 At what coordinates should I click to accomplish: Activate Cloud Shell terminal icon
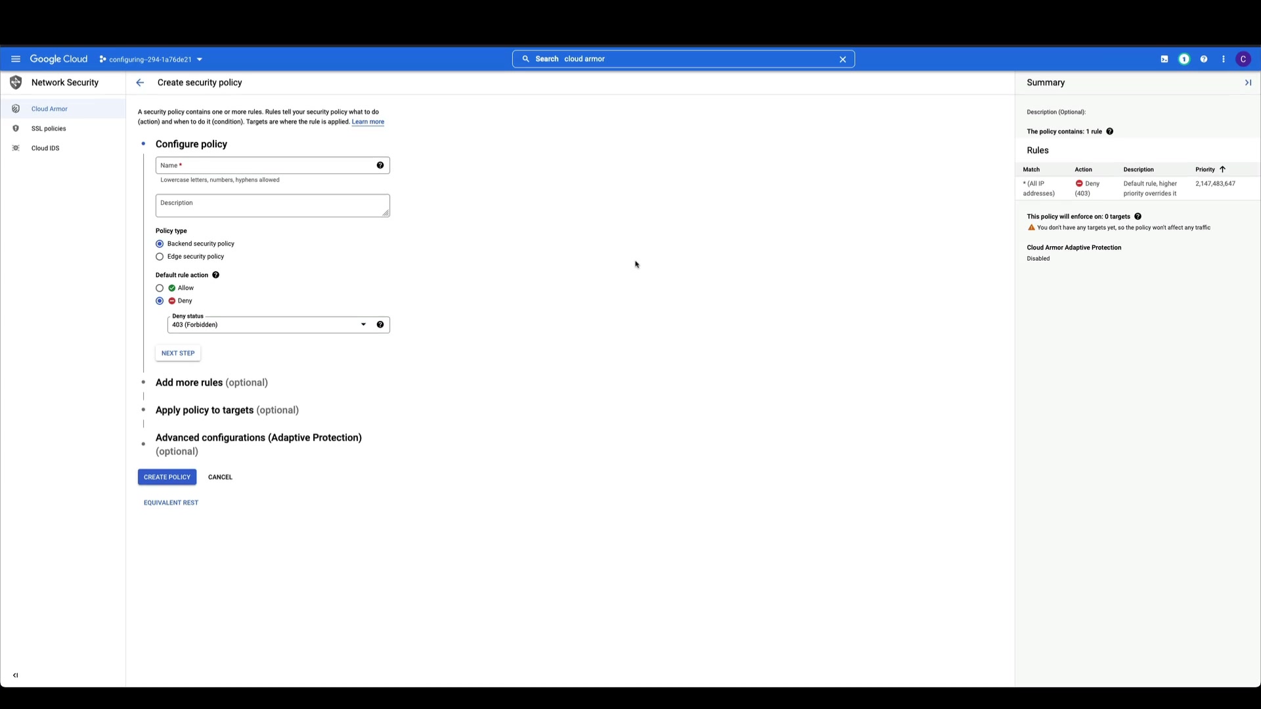tap(1164, 59)
